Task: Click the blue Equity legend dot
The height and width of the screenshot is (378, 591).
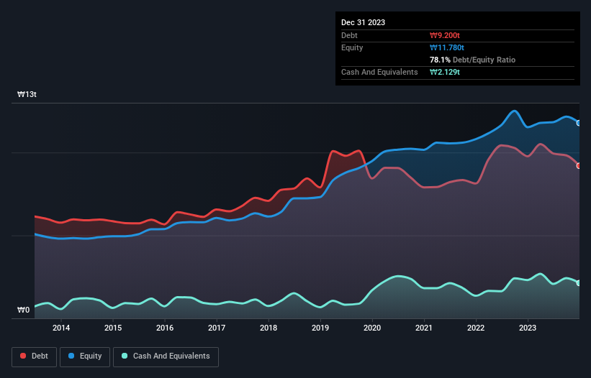Action: click(71, 356)
